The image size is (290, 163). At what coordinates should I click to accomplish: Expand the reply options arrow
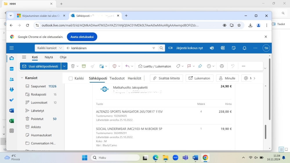pyautogui.click(x=132, y=66)
